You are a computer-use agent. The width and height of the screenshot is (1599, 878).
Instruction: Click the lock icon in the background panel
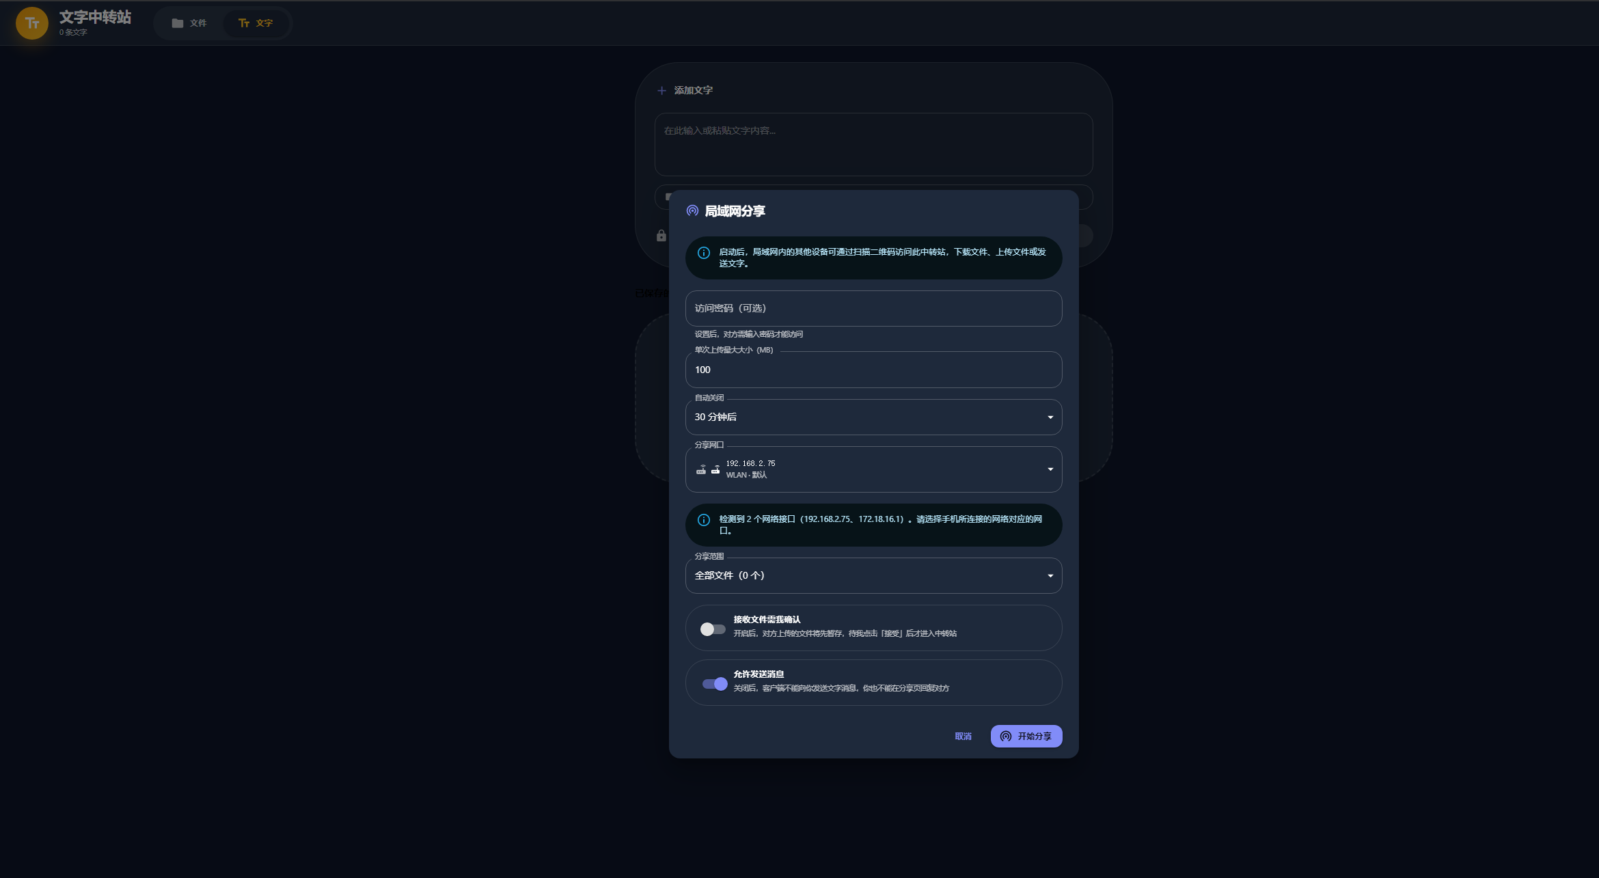(661, 236)
